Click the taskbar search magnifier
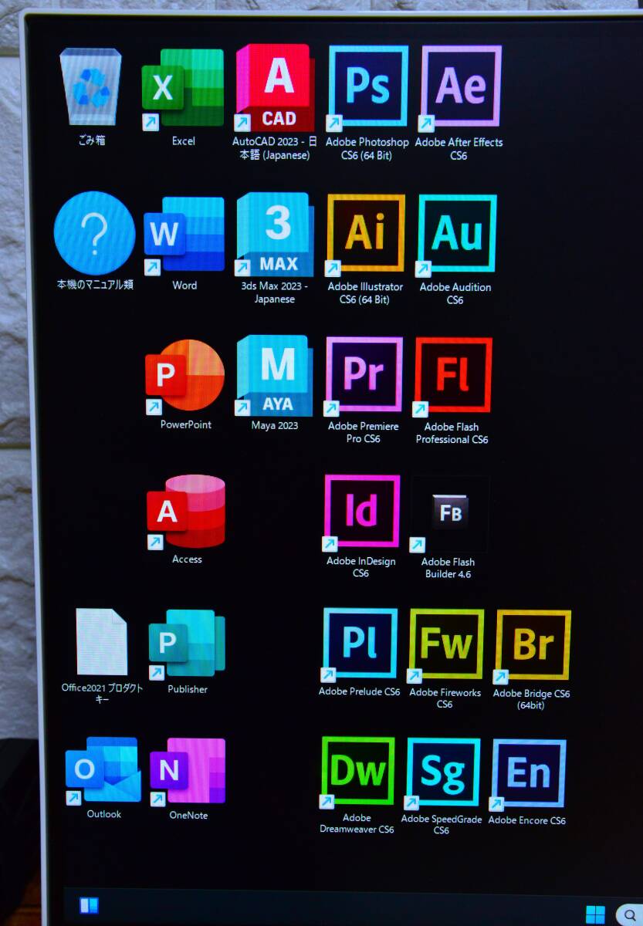This screenshot has height=926, width=643. (x=629, y=915)
